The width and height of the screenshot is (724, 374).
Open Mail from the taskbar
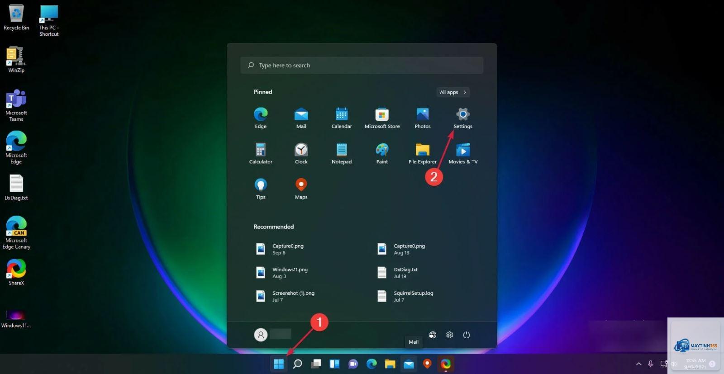(x=409, y=364)
